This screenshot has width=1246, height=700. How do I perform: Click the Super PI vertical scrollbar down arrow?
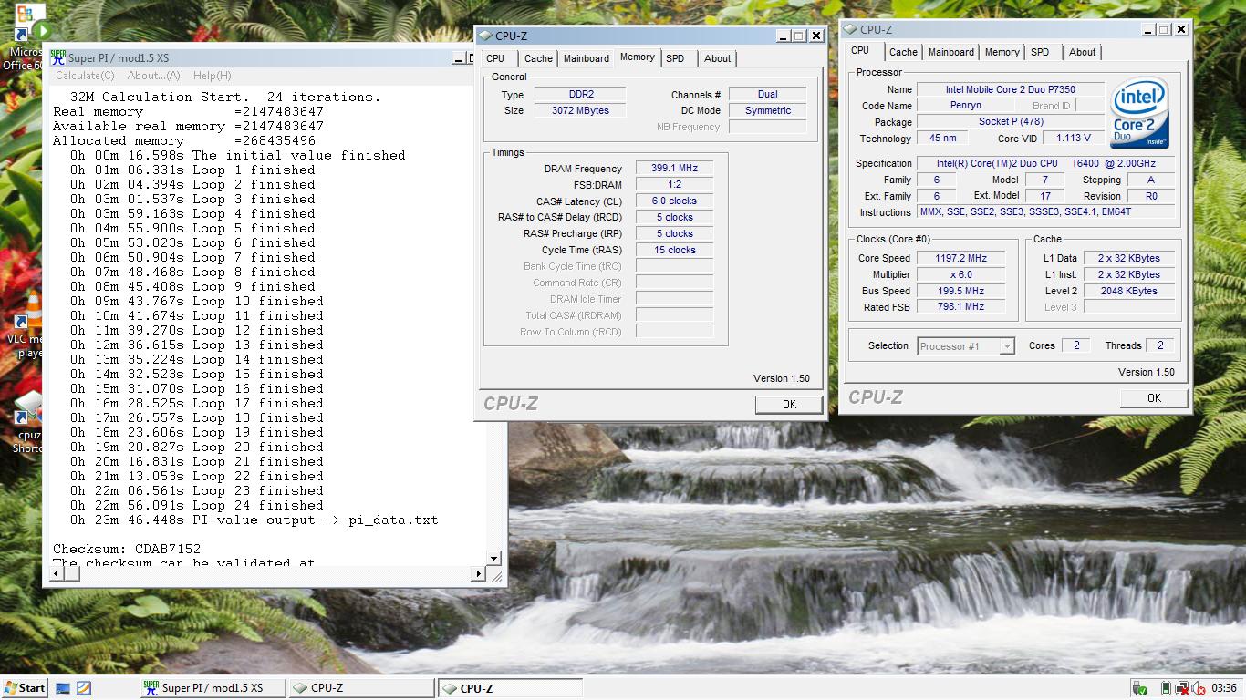(494, 559)
